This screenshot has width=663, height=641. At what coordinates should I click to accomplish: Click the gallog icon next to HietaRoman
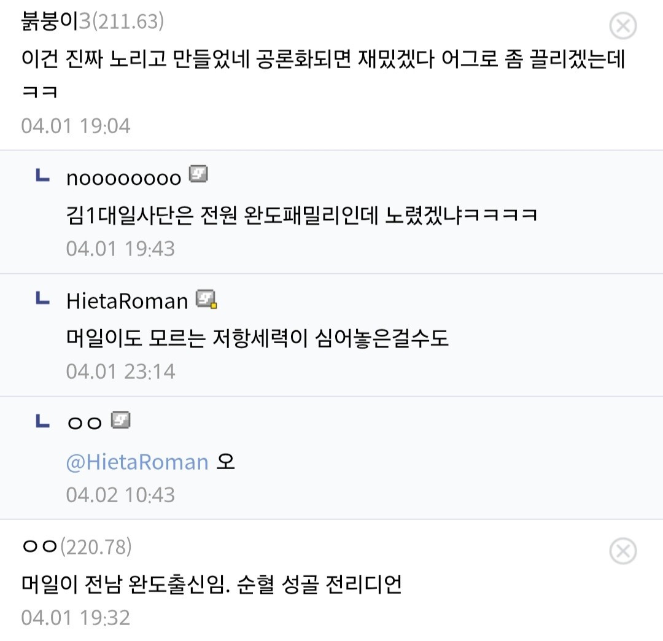pos(206,300)
